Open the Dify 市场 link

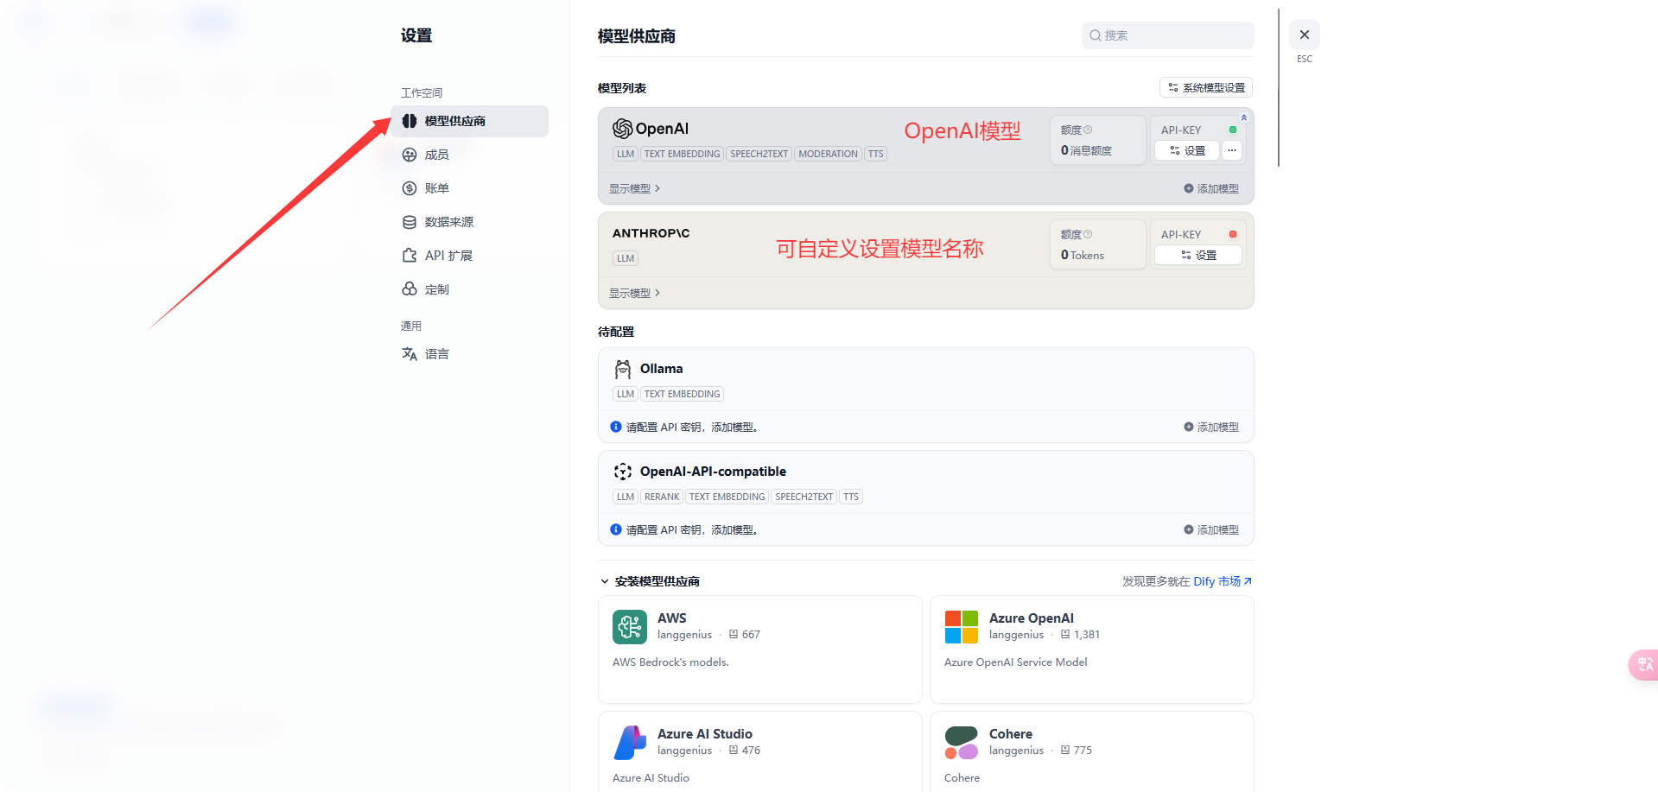click(x=1222, y=581)
